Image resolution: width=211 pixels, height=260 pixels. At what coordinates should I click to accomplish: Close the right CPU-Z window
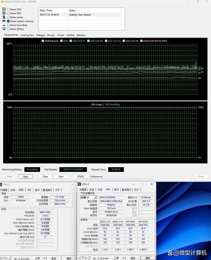click(151, 184)
